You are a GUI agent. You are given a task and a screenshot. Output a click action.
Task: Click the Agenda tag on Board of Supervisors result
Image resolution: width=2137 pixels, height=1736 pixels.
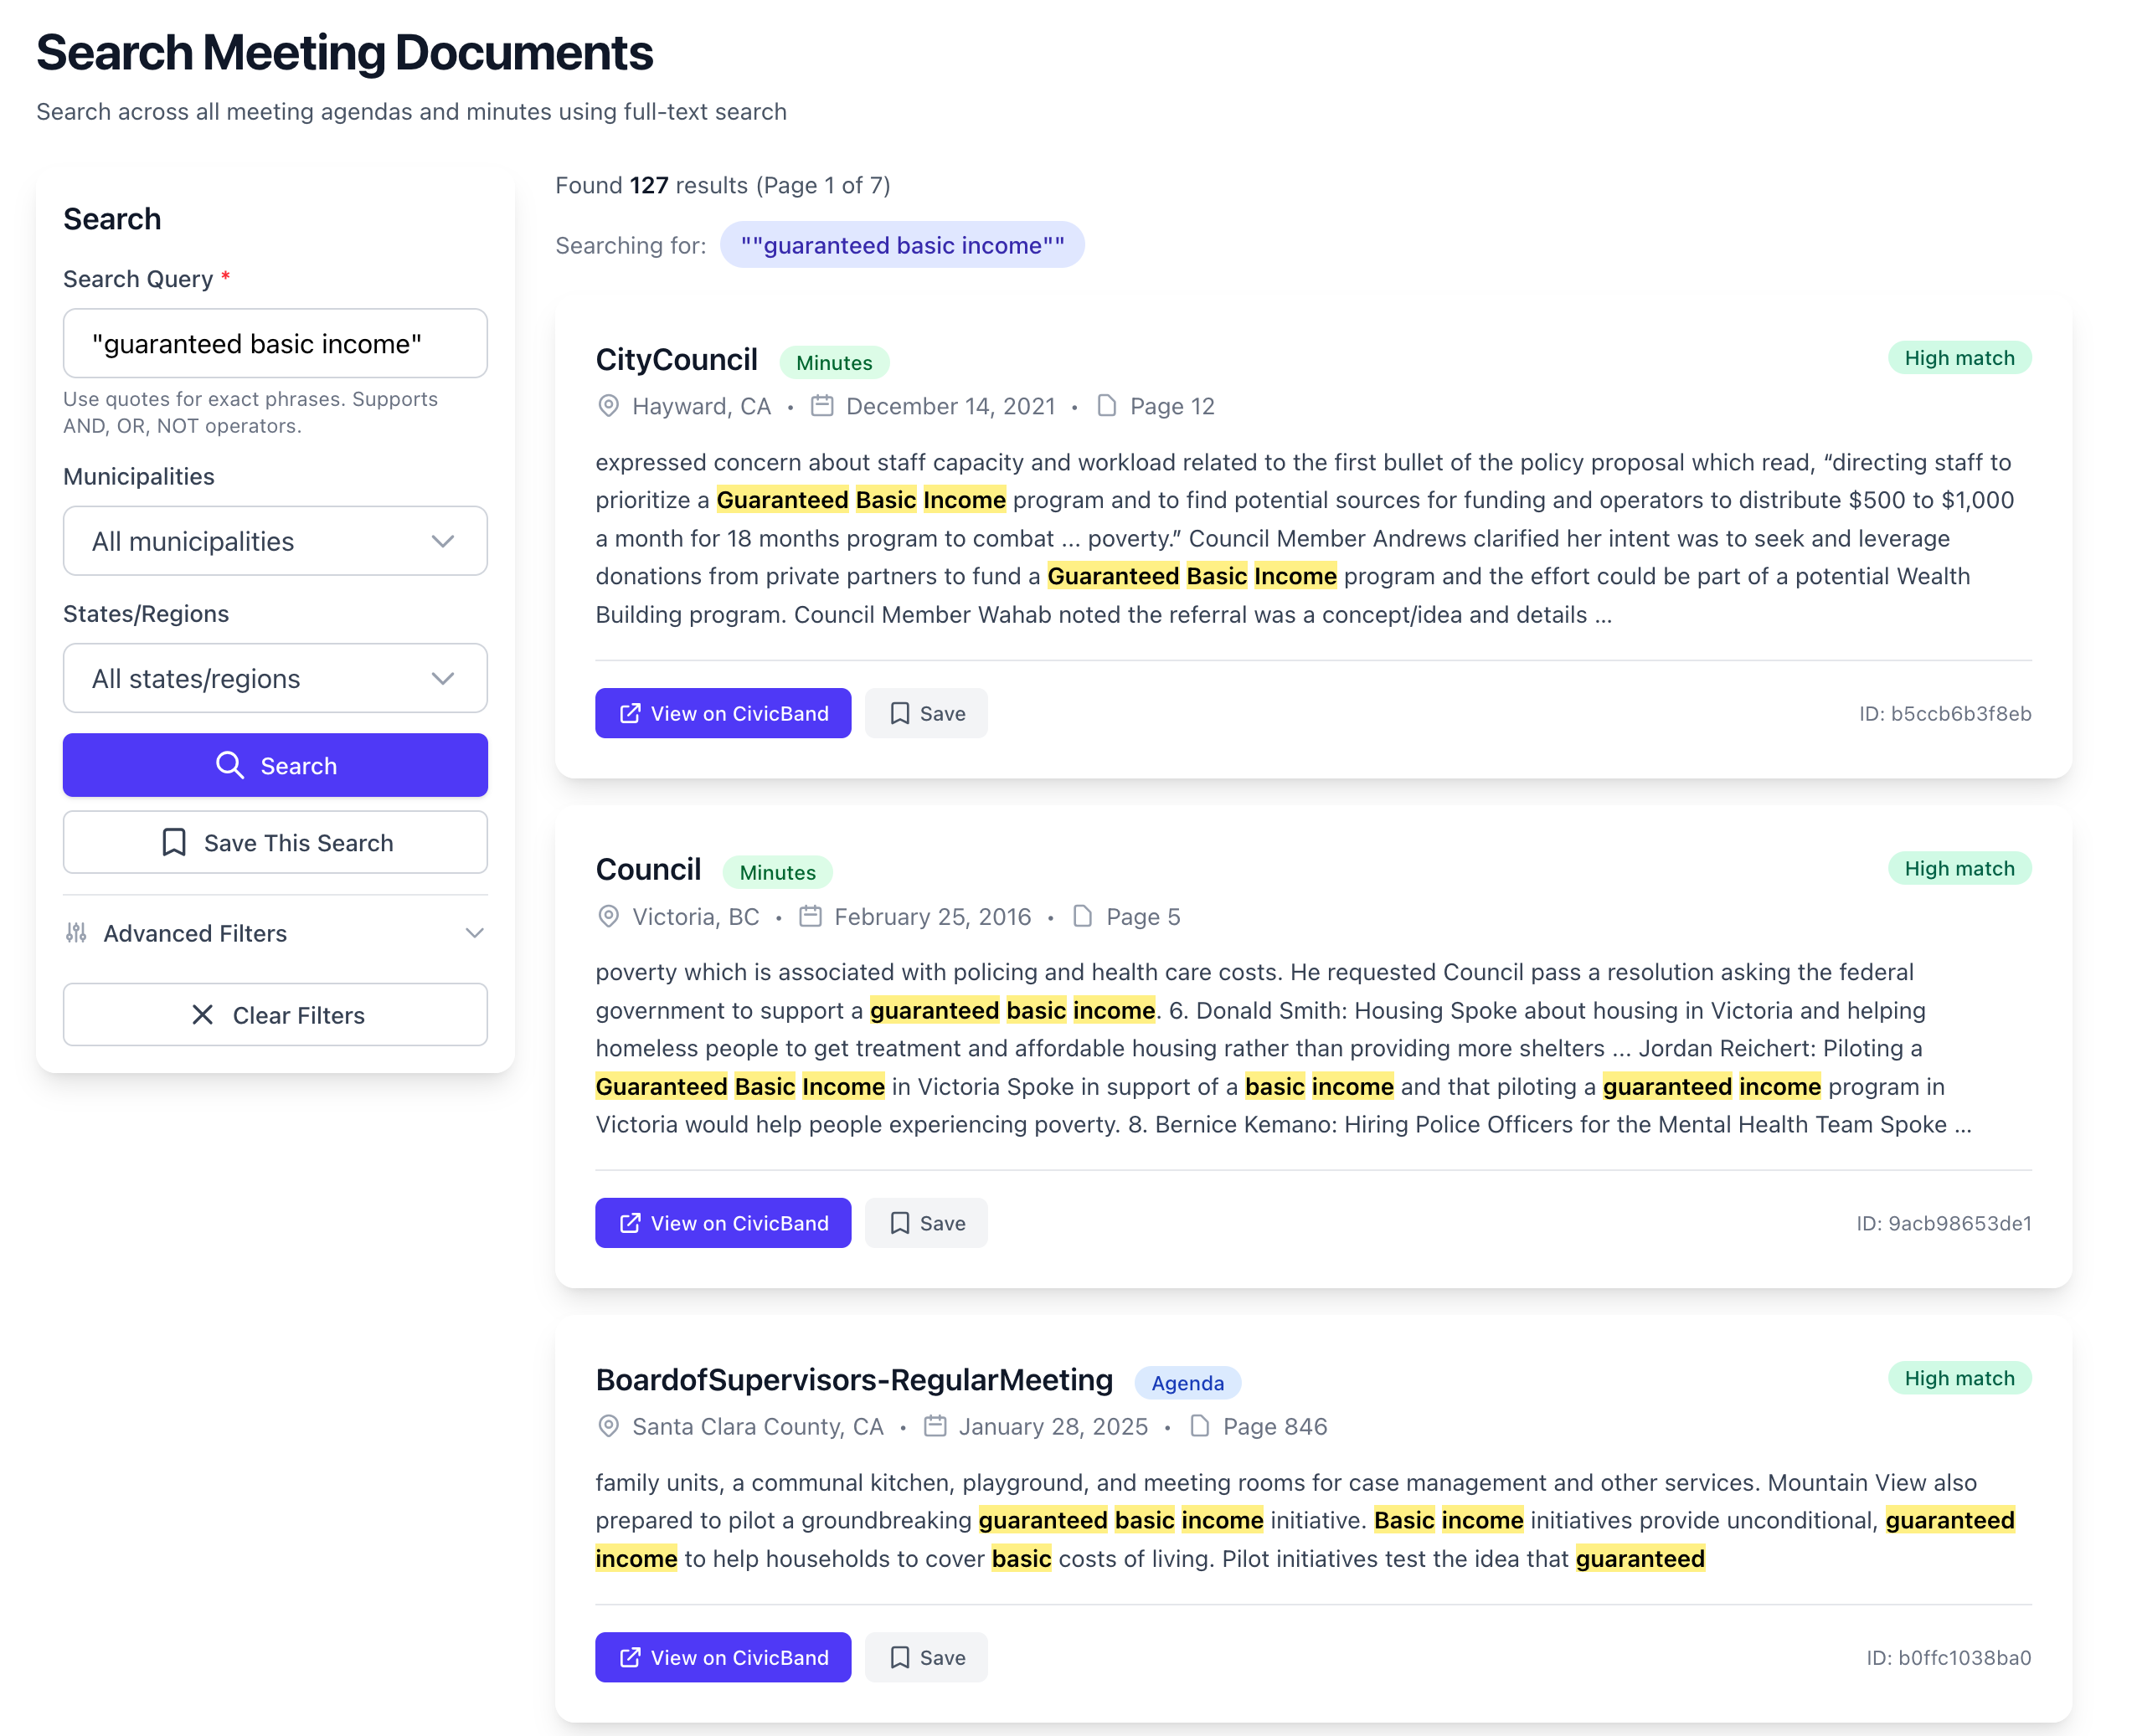coord(1187,1382)
